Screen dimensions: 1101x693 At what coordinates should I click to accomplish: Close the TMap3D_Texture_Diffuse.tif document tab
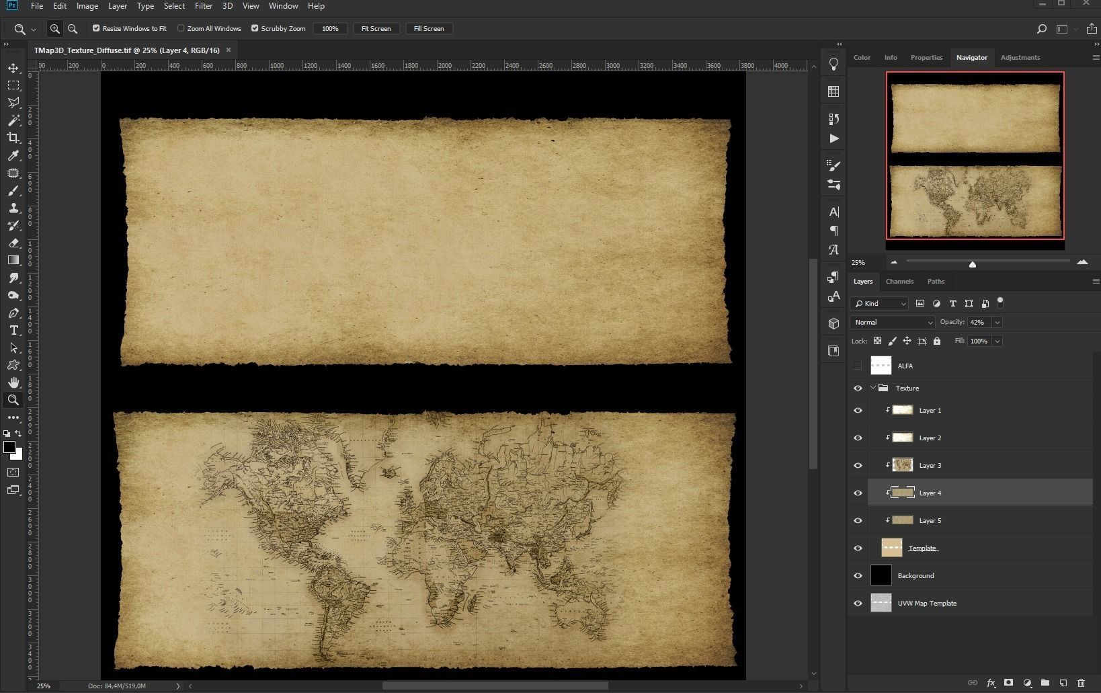point(229,50)
